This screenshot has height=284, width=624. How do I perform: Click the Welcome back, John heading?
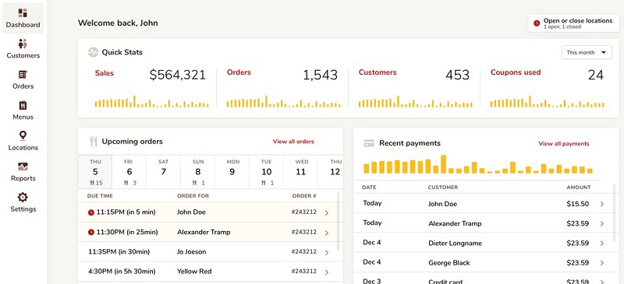118,23
